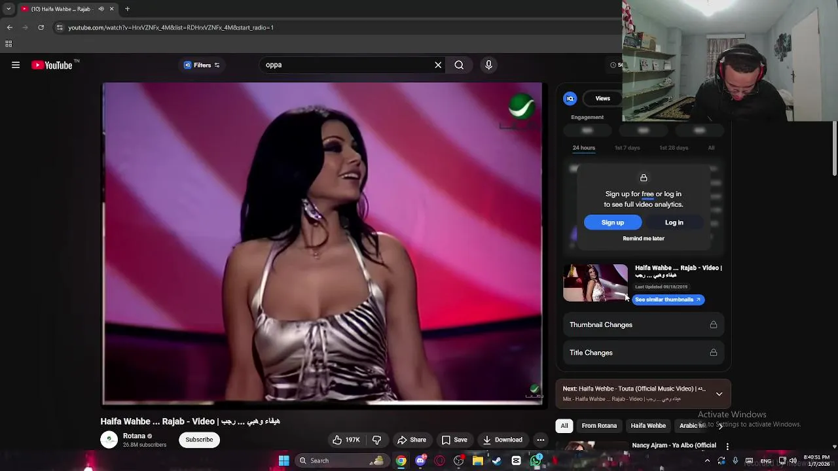This screenshot has height=471, width=838.
Task: Select the All time range
Action: tap(711, 148)
